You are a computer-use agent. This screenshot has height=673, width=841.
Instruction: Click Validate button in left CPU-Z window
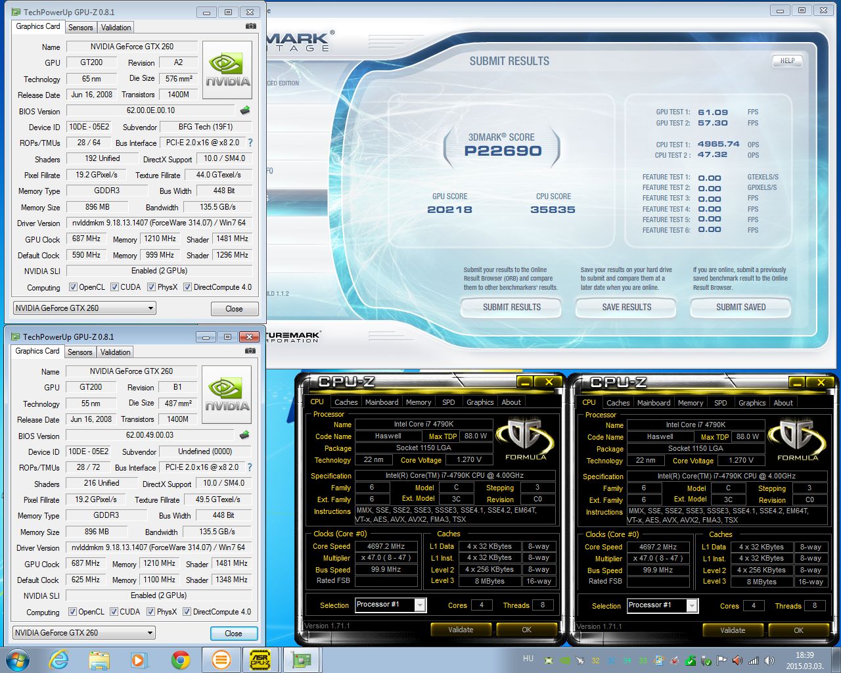[x=461, y=630]
